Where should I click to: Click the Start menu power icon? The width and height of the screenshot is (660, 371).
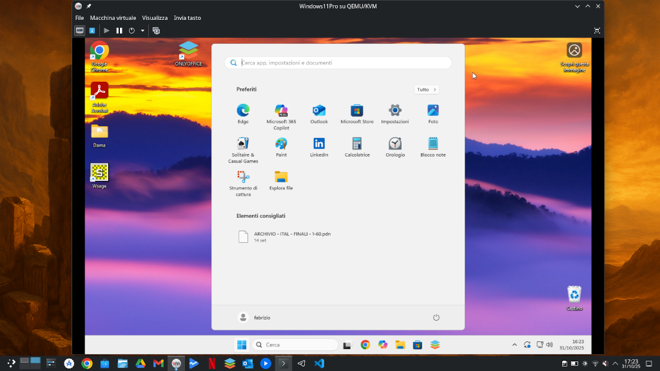click(x=436, y=318)
